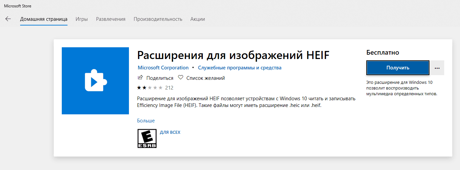The height and width of the screenshot is (170, 460).
Task: Open the star rating reviews
Action: click(150, 88)
